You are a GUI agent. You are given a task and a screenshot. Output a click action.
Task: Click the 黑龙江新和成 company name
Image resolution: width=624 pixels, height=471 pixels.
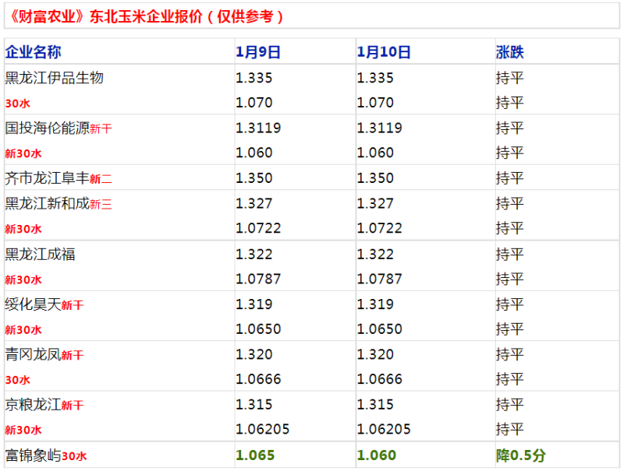coord(47,203)
